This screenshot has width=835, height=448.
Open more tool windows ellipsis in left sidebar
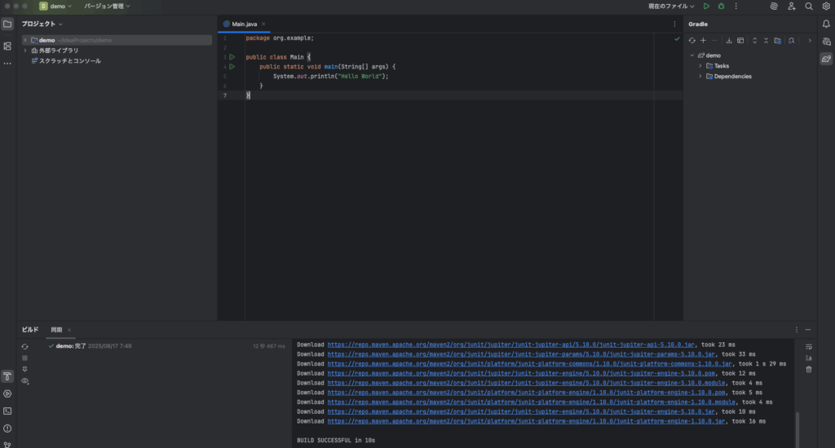tap(7, 64)
